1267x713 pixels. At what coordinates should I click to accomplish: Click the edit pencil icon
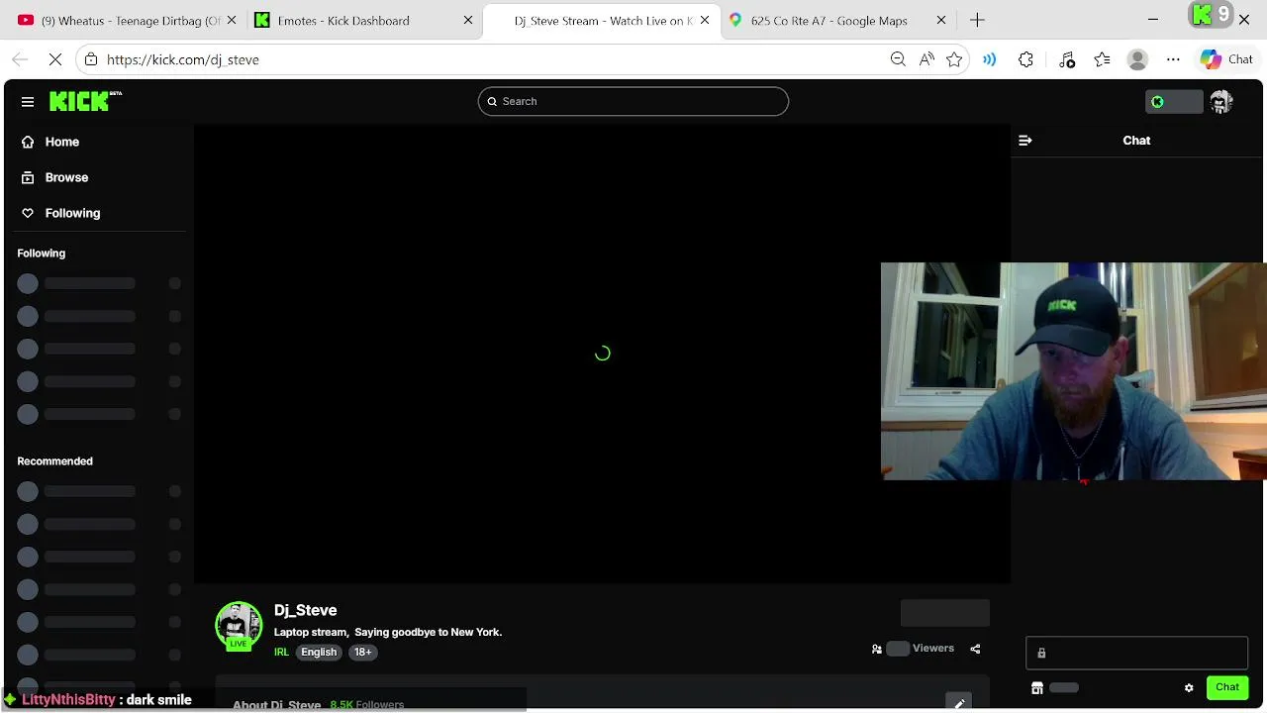pos(958,703)
